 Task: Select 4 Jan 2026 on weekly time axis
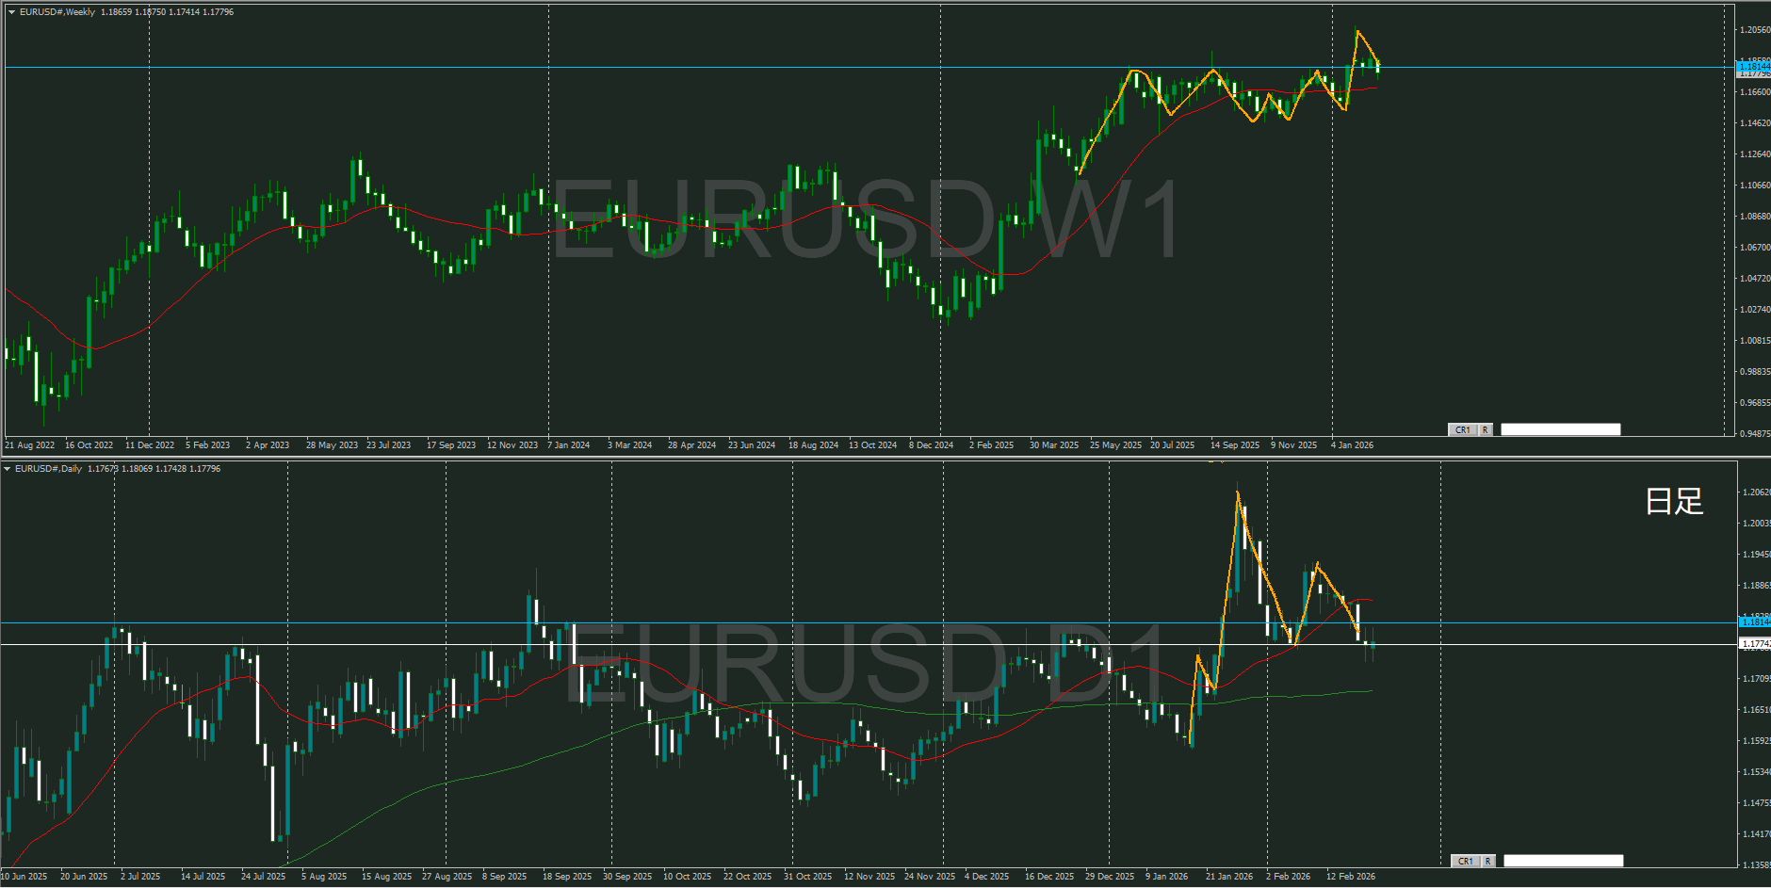tap(1352, 445)
